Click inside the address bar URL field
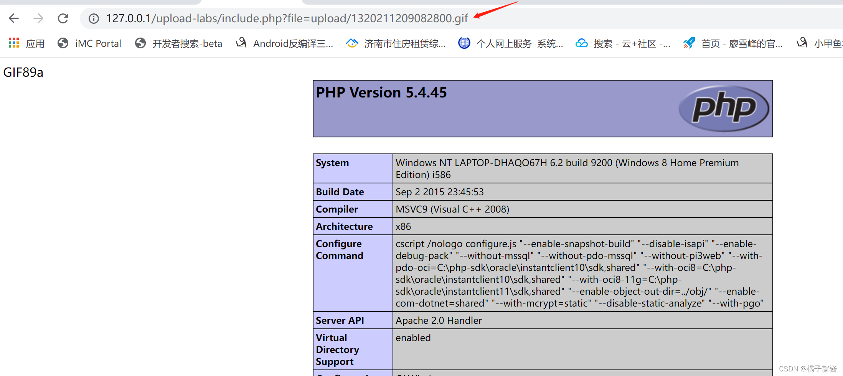 [x=269, y=18]
